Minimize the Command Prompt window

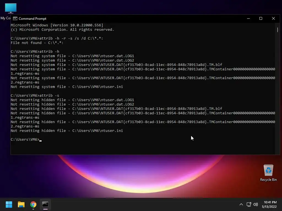pyautogui.click(x=248, y=18)
